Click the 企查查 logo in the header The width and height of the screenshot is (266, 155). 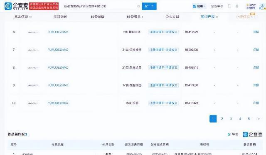click(16, 6)
